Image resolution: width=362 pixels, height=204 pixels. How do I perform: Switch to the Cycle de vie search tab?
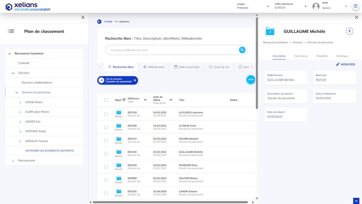[218, 67]
